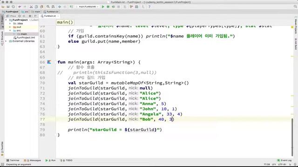Image resolution: width=298 pixels, height=167 pixels.
Task: Click the green Run button
Action: point(103,6)
